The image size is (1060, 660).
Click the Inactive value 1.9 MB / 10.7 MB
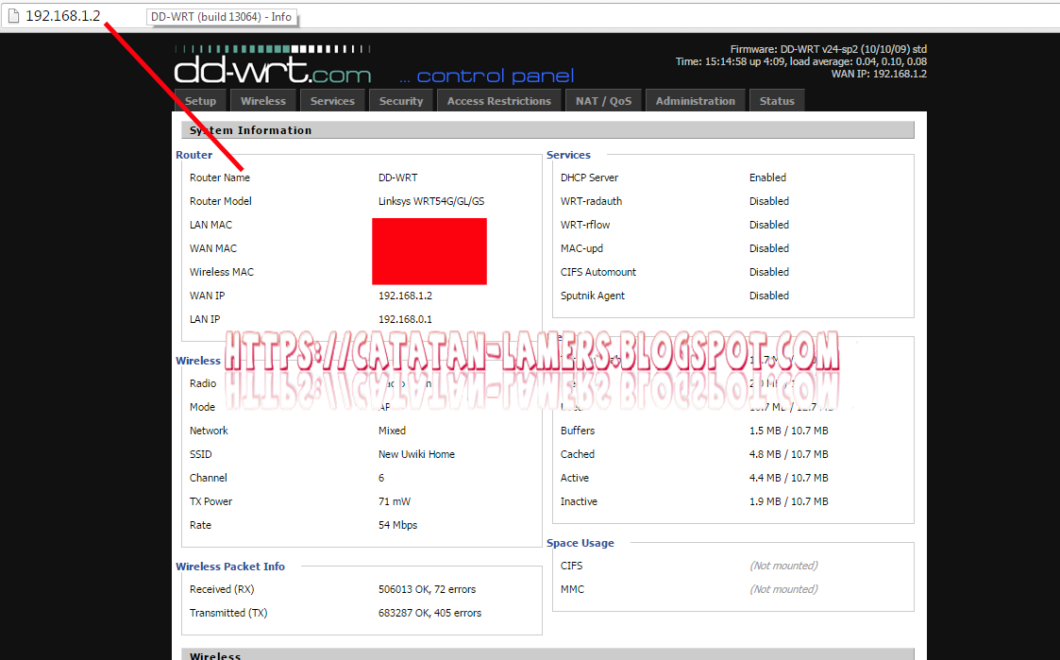tap(788, 501)
